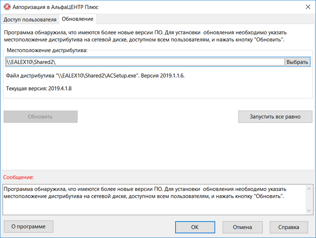Click the greyed-out Обновить button
Viewport: 316px width, 238px height.
(41, 117)
